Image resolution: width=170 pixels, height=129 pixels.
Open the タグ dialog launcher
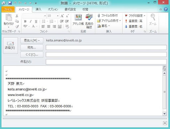tap(145, 32)
